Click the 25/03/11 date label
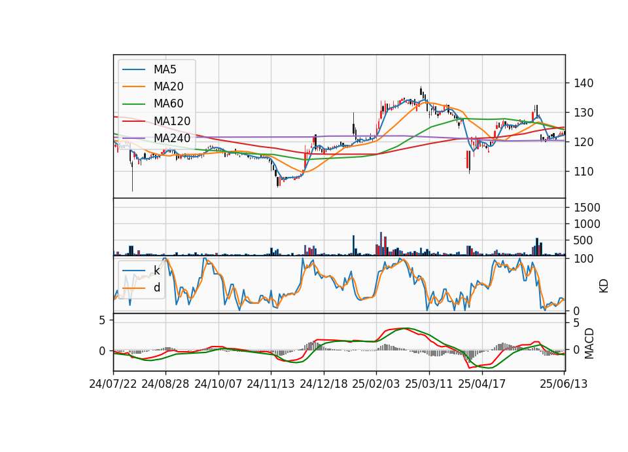Viewport: 628px width, 452px height. coord(429,384)
